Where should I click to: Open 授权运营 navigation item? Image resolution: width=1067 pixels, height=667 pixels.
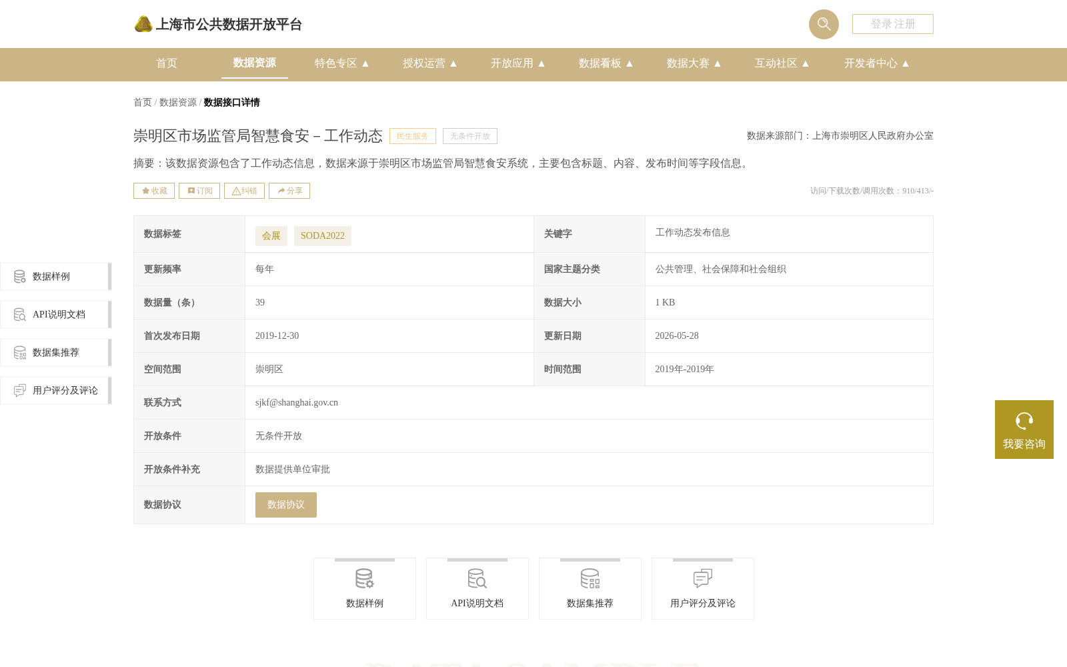pos(424,63)
